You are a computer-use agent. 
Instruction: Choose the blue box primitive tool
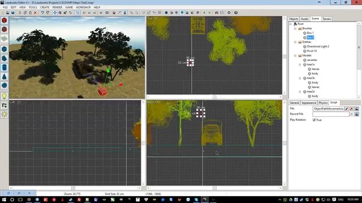tap(4, 49)
